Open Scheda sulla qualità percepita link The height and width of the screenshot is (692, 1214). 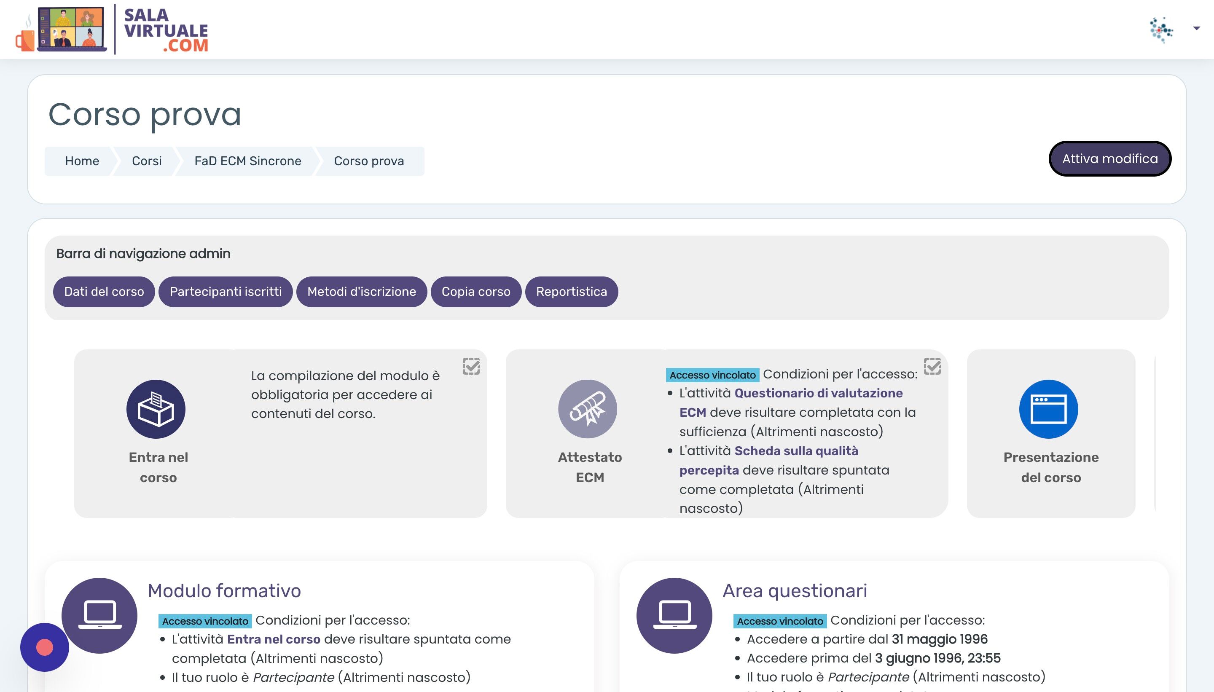tap(768, 460)
